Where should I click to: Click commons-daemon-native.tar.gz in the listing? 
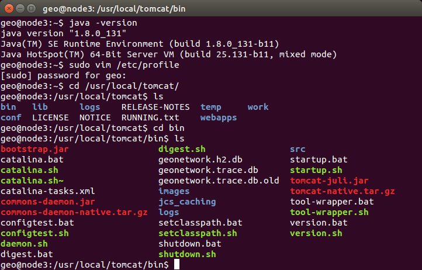(74, 212)
